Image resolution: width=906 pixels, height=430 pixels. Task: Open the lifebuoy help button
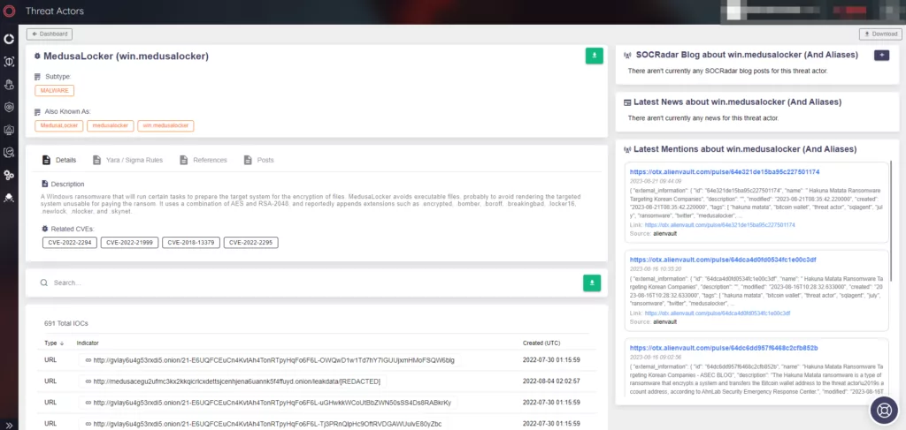[884, 411]
